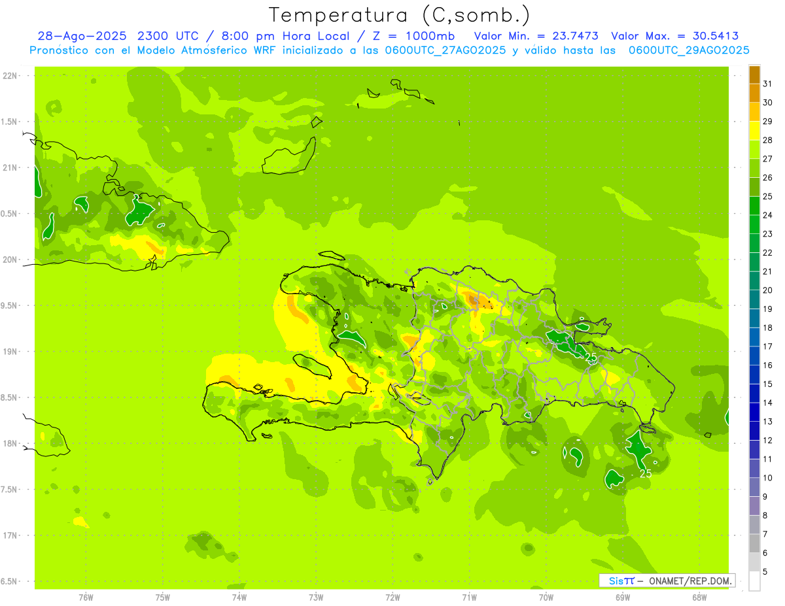Click latitude axis label "18N"
Viewport: 785px width, 606px height.
tap(10, 443)
